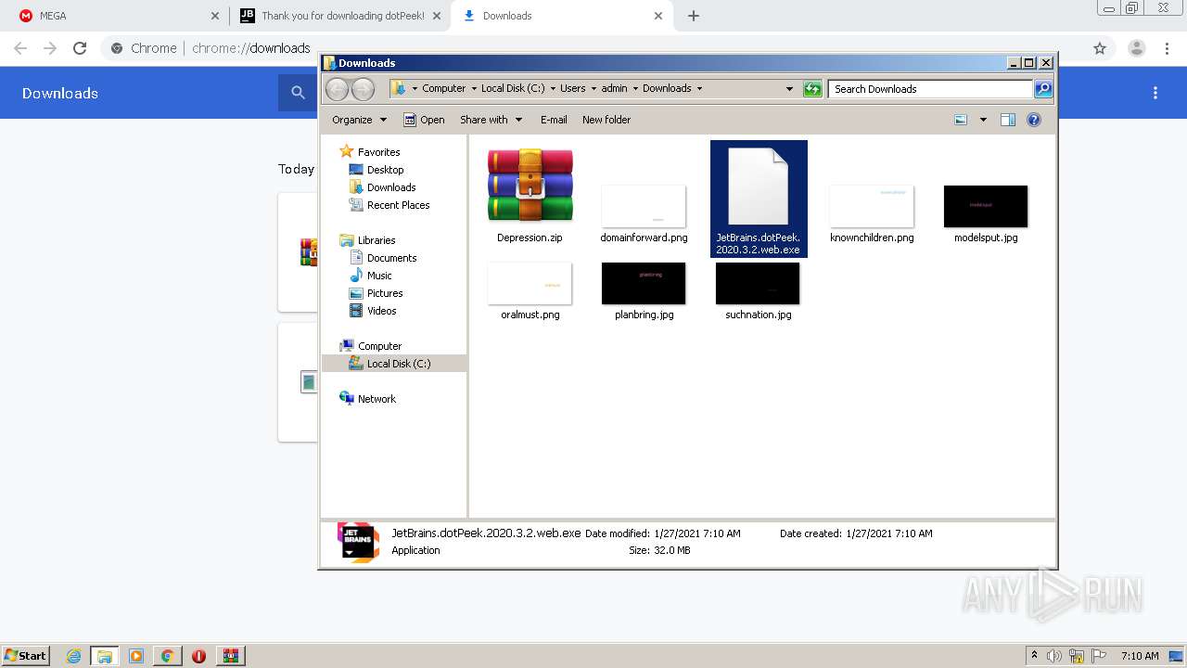This screenshot has height=668, width=1187.
Task: Expand the arrow after Downloads in the breadcrumb
Action: click(x=699, y=89)
